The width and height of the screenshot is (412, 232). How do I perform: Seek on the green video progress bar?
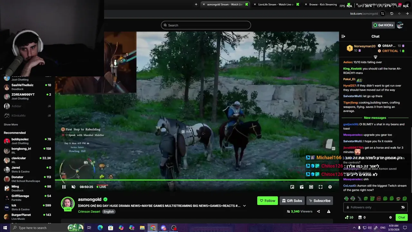tap(197, 180)
